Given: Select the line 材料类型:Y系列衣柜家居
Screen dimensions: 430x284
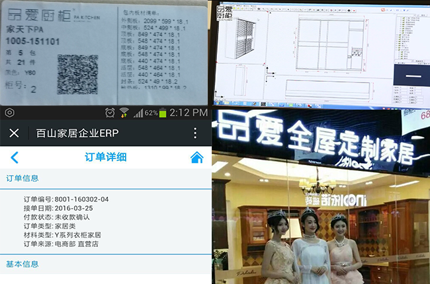Looking at the screenshot, I should coord(62,235).
